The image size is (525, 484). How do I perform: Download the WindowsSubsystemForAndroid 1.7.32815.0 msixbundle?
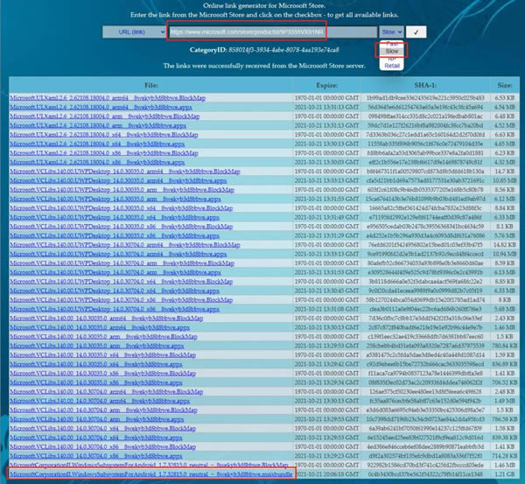click(151, 474)
